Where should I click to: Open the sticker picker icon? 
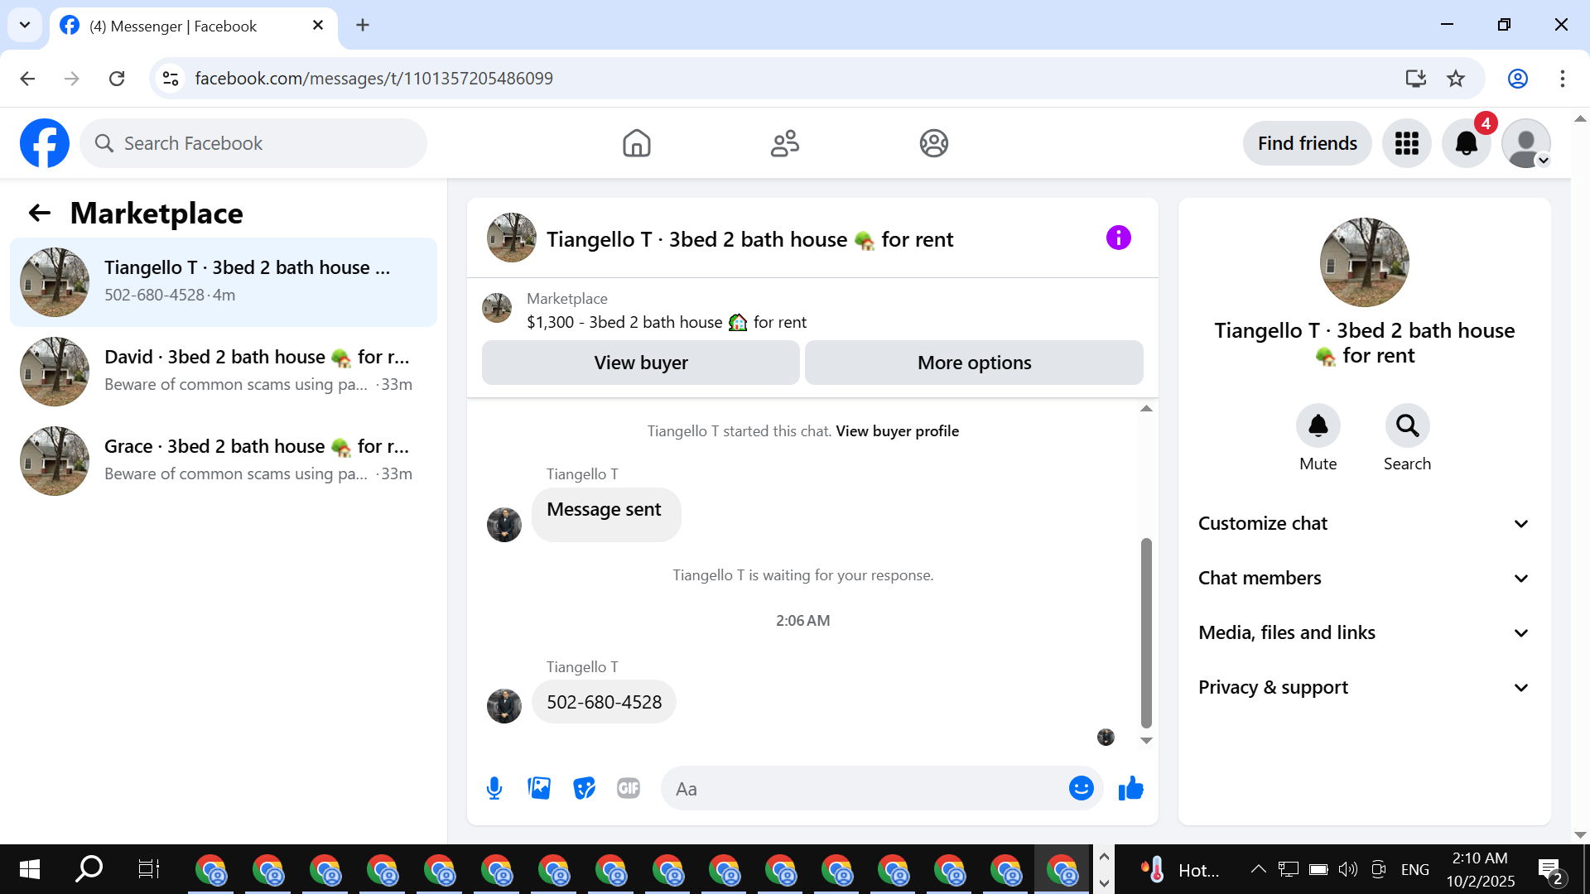[584, 788]
